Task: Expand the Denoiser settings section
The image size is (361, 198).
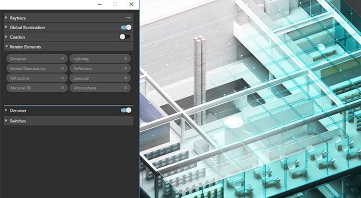Action: [x=6, y=110]
